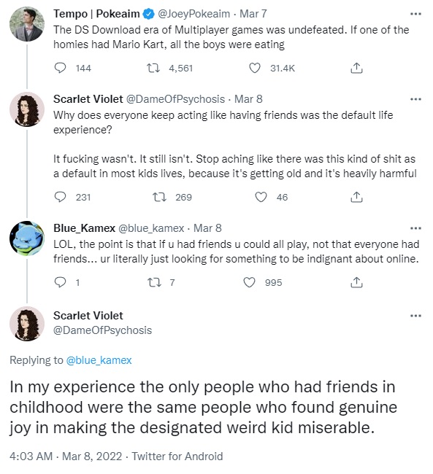Like the Tempo | Pokeaim tweet
The image size is (433, 474).
(x=254, y=68)
